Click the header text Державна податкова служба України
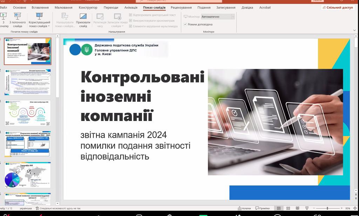359x216 pixels. pyautogui.click(x=126, y=45)
